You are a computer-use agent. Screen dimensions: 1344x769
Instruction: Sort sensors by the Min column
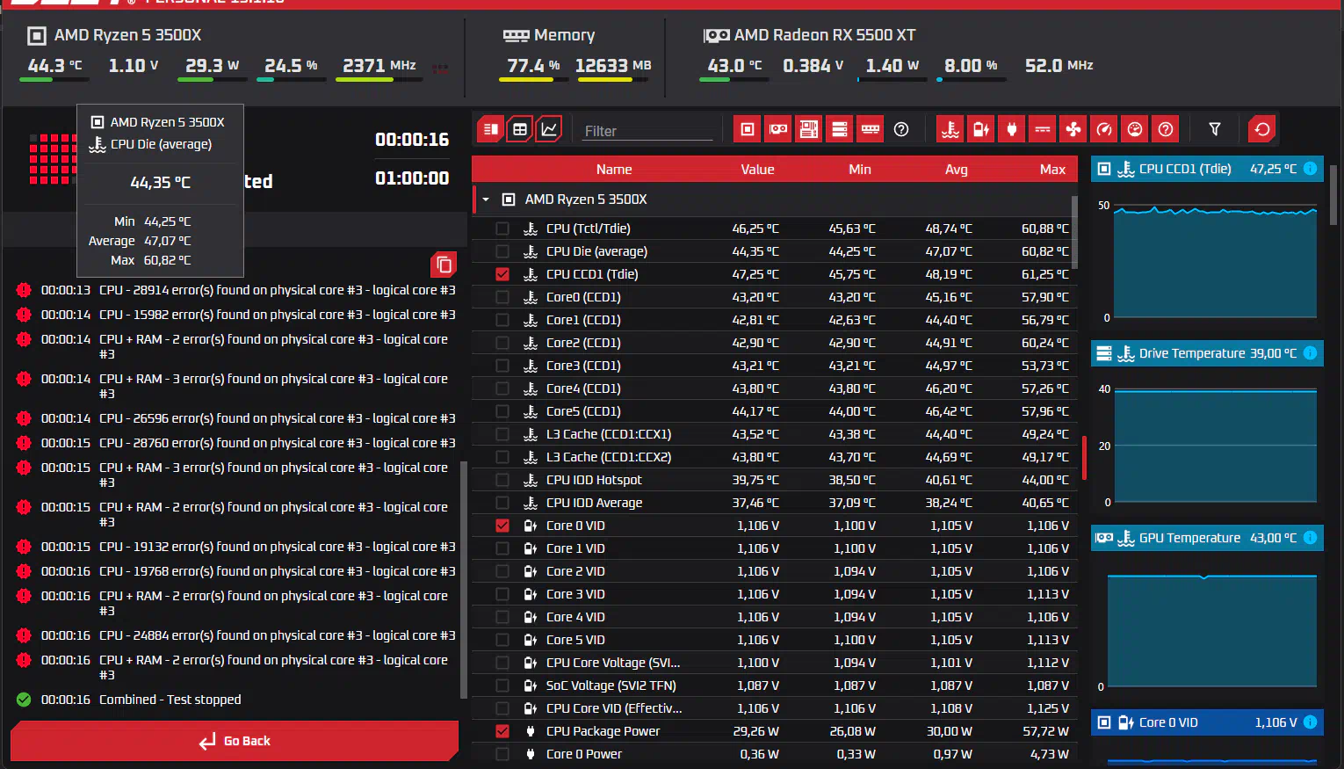click(x=860, y=170)
